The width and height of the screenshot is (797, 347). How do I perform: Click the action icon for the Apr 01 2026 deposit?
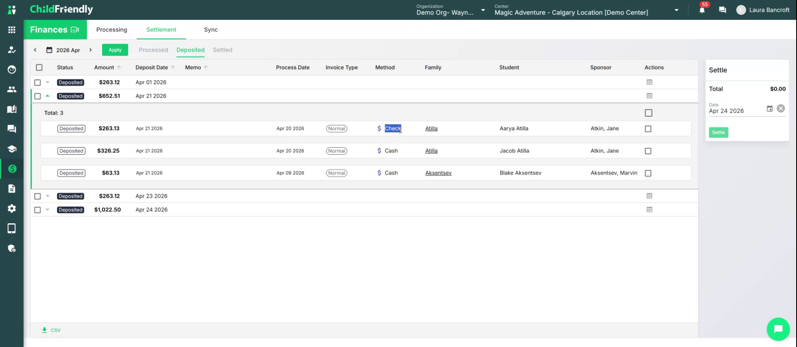pos(649,82)
